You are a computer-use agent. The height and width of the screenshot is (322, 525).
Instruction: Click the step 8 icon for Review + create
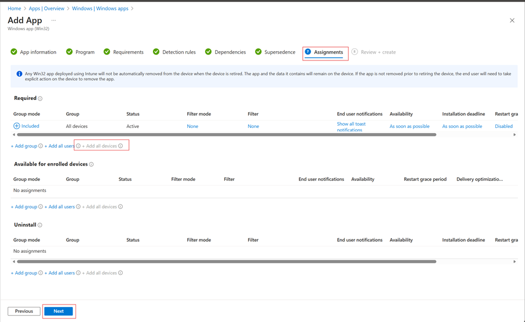pyautogui.click(x=355, y=52)
